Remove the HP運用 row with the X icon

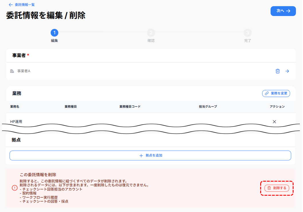[x=274, y=122]
